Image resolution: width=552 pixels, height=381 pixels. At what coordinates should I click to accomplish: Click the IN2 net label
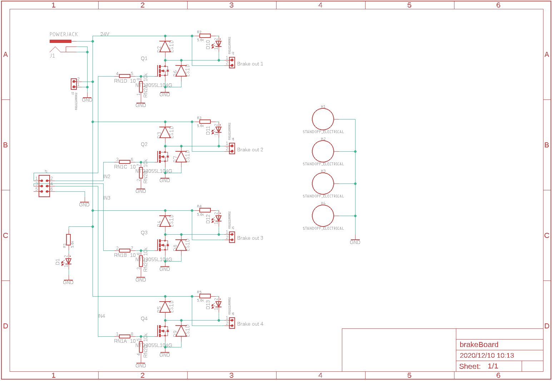(x=107, y=176)
